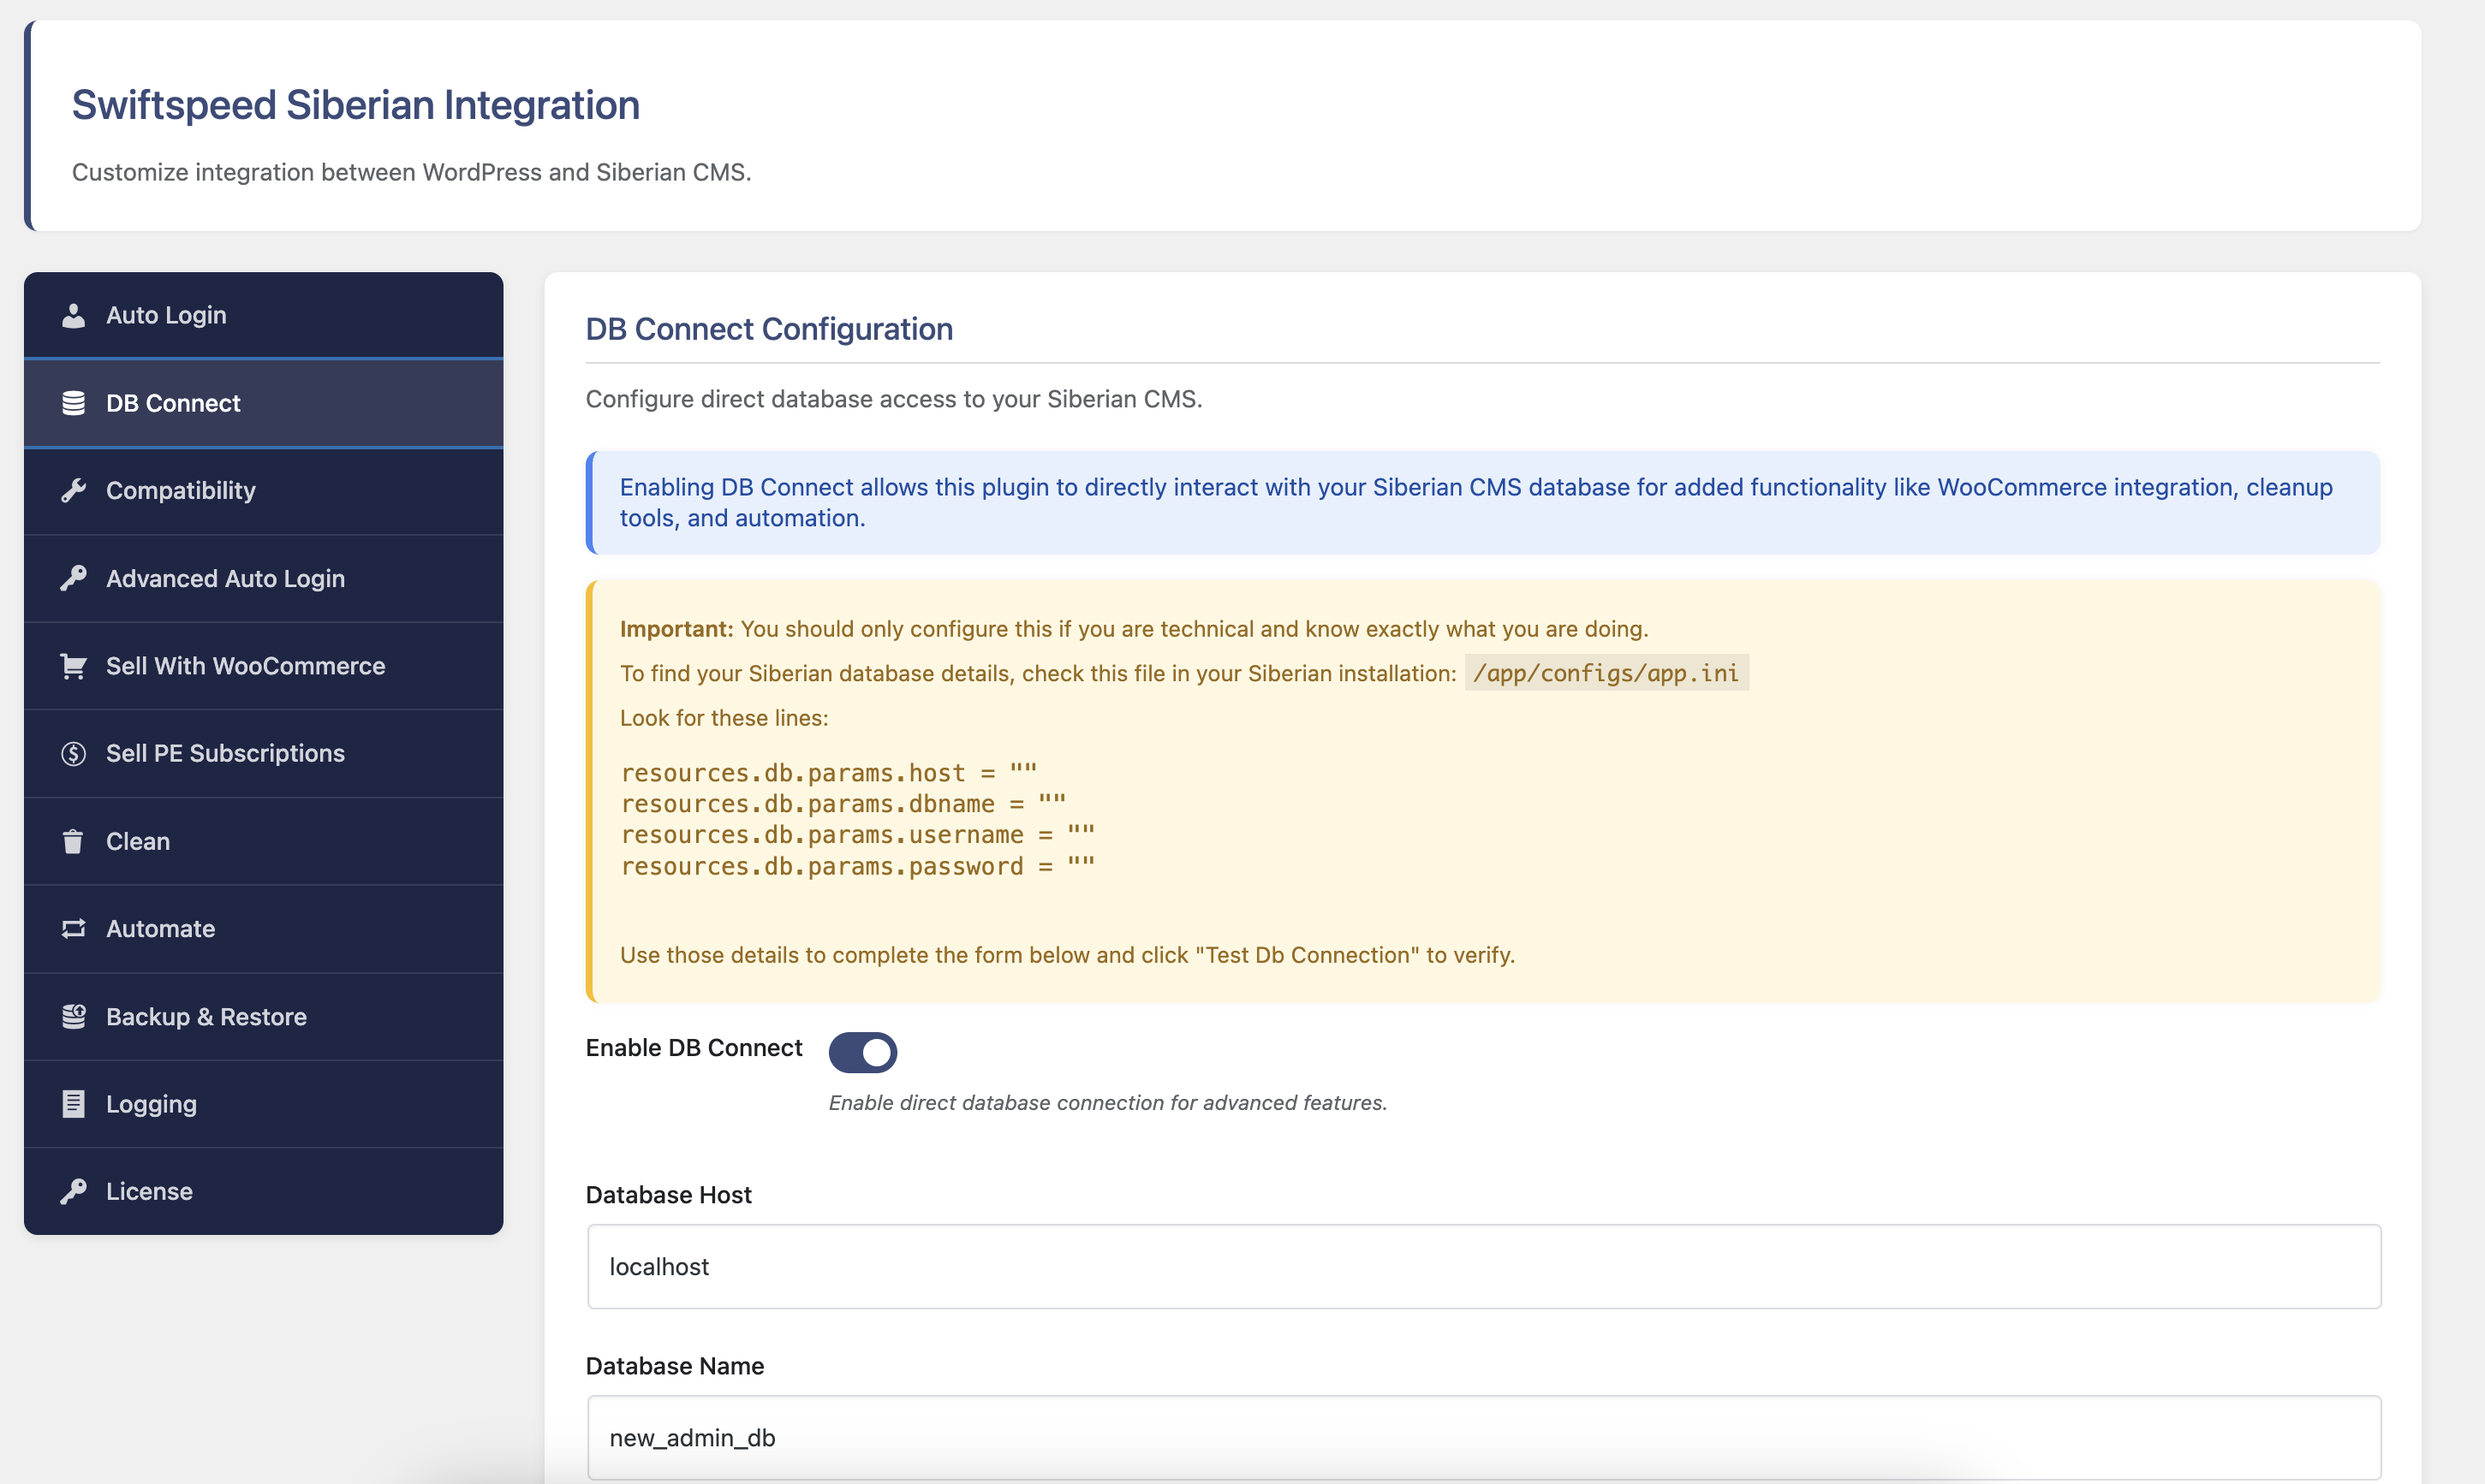Click the dollar icon beside Sell PE Subscriptions
The height and width of the screenshot is (1484, 2485).
click(74, 753)
